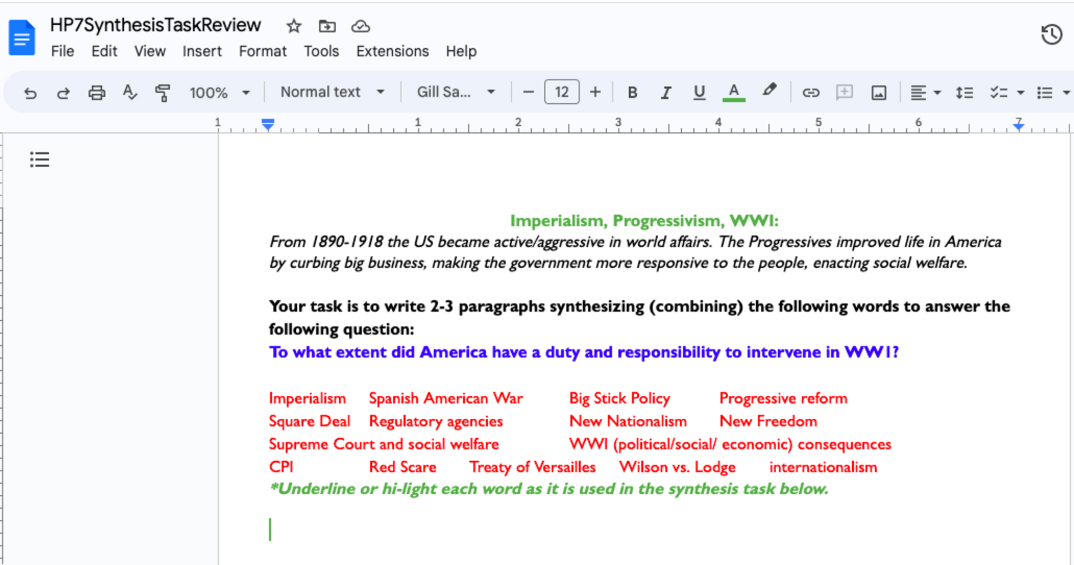The width and height of the screenshot is (1074, 565).
Task: Toggle italic formatting
Action: 665,93
